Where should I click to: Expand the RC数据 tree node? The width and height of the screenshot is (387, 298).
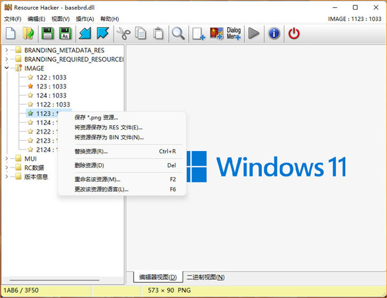coord(6,168)
